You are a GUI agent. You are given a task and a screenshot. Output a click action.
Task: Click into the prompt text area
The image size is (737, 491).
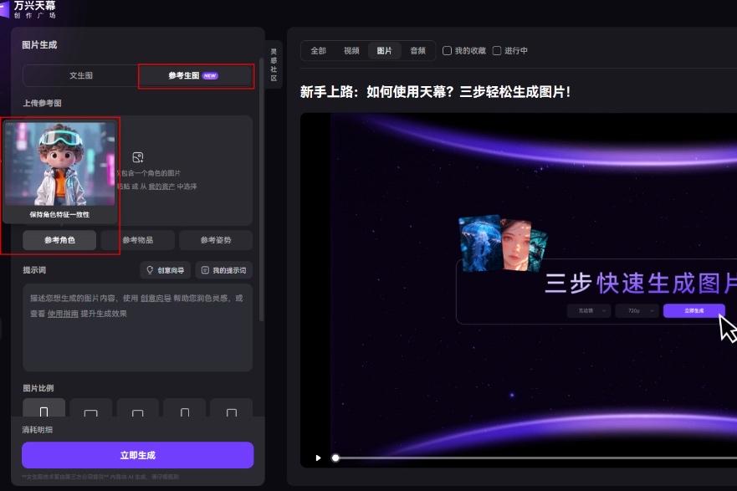(138, 328)
